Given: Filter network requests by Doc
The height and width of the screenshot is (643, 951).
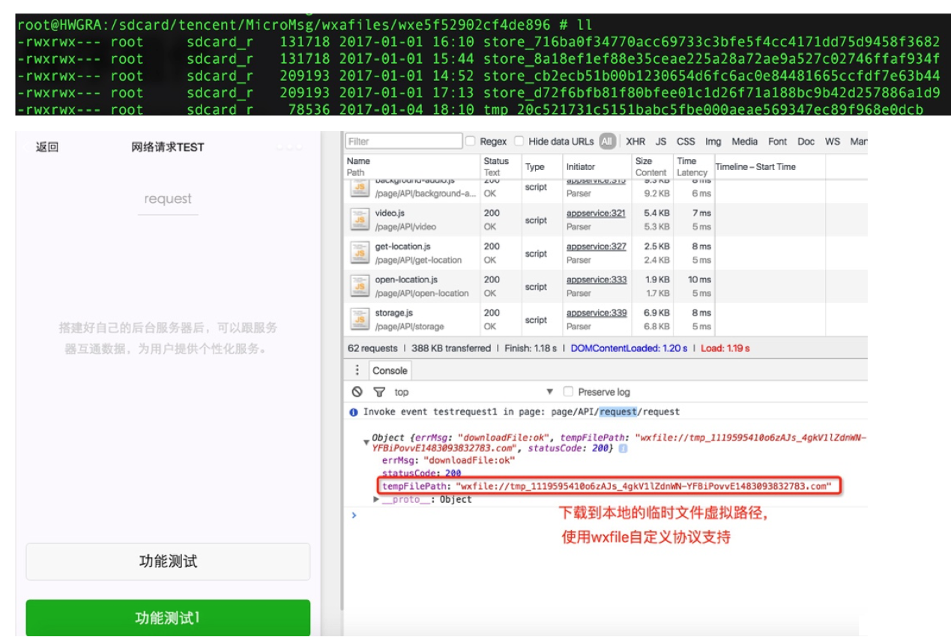Looking at the screenshot, I should pos(806,142).
